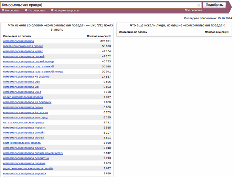234x177 pixels.
Task: Click the 55 923 impressions value
Action: [106, 46]
